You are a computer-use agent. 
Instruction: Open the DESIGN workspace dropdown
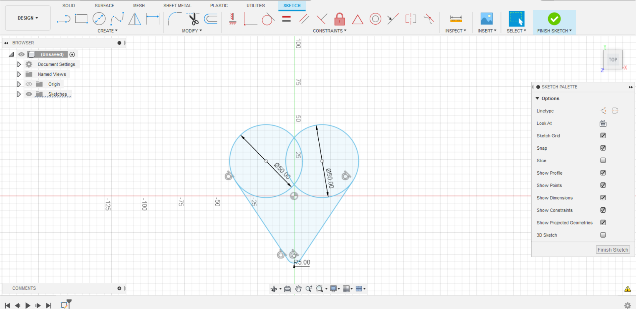click(27, 18)
